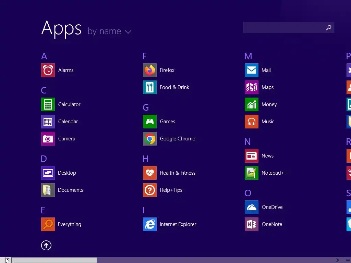Click the 'Games' label text

[168, 122]
